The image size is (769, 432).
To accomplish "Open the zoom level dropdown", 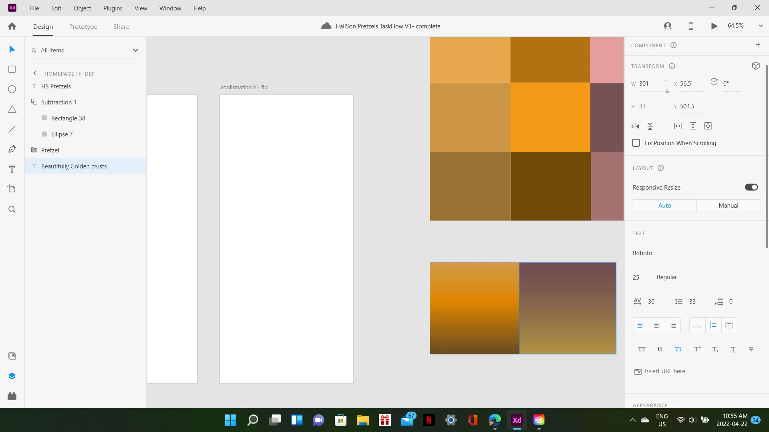I will [761, 26].
